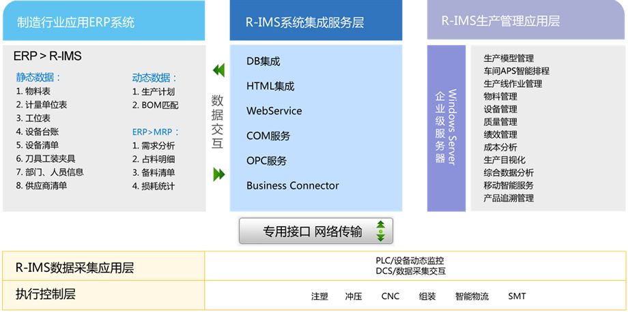628x312 pixels.
Task: Open 成本分析 module
Action: (x=500, y=147)
